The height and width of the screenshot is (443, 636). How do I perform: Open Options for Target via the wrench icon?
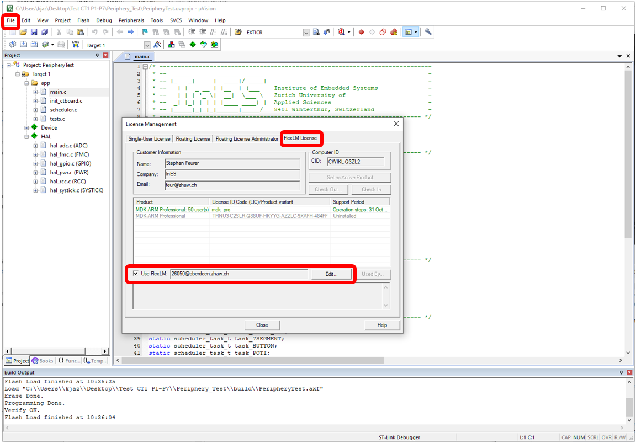pyautogui.click(x=158, y=44)
